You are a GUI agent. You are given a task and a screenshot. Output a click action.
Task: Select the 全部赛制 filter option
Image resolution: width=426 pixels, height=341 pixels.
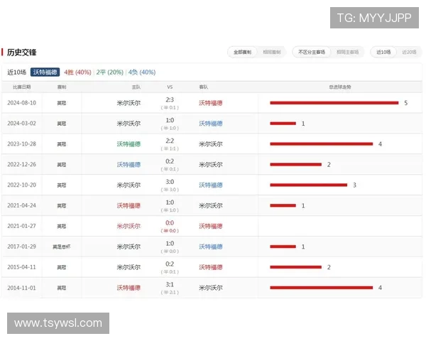point(243,53)
